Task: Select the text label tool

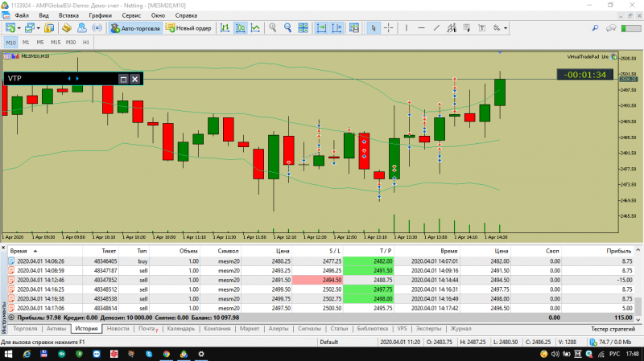Action: pyautogui.click(x=482, y=28)
